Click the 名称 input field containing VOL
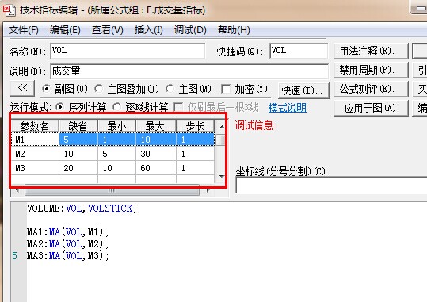 coord(128,51)
